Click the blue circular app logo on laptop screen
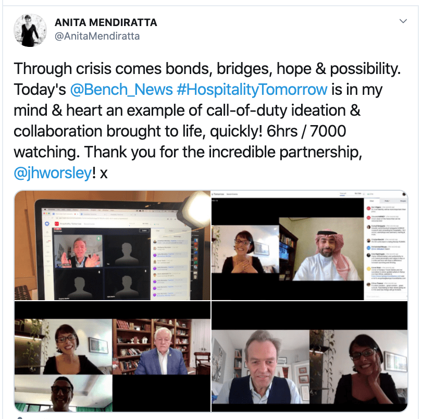422x419 pixels. tap(47, 224)
